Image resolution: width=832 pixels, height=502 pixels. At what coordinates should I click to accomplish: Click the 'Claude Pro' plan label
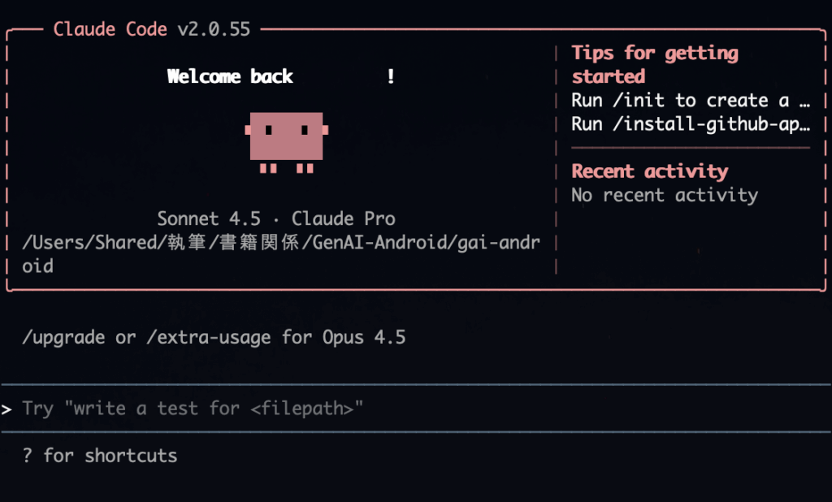point(344,219)
